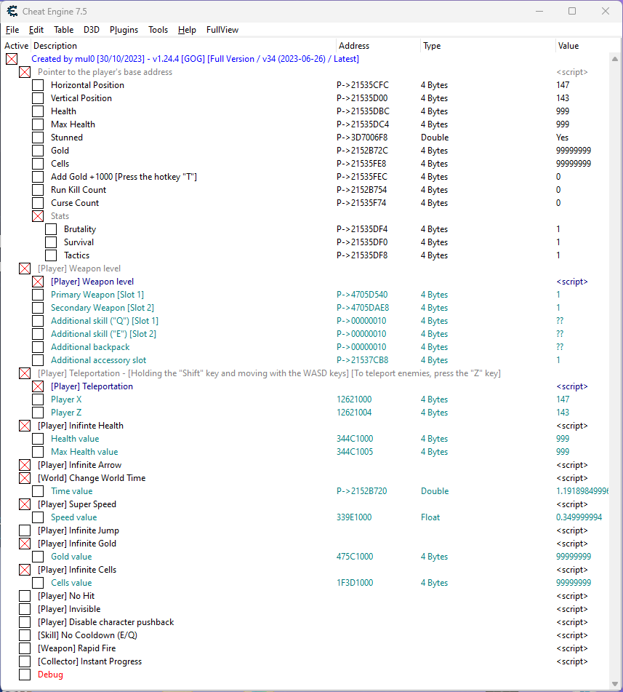Select Speed value 0.349999994
This screenshot has width=623, height=692.
pos(579,517)
